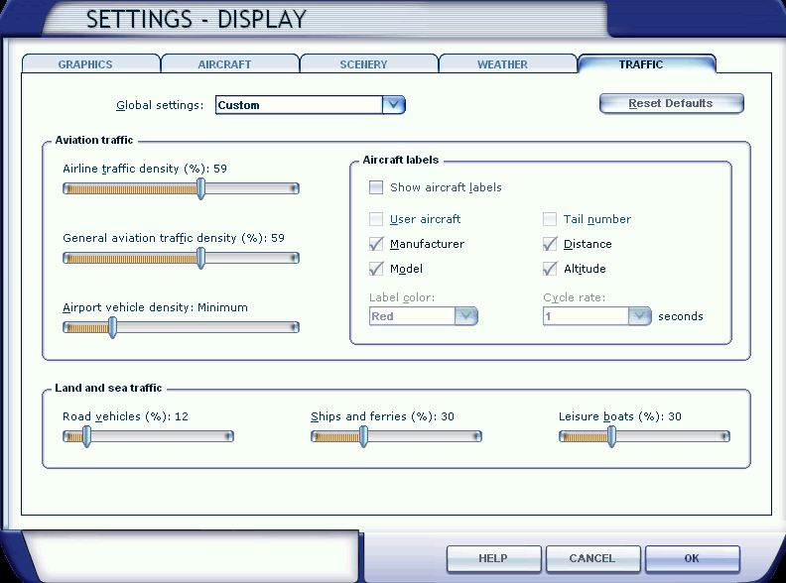This screenshot has height=583, width=786.
Task: Uncheck the Manufacturer checkbox
Action: coord(376,244)
